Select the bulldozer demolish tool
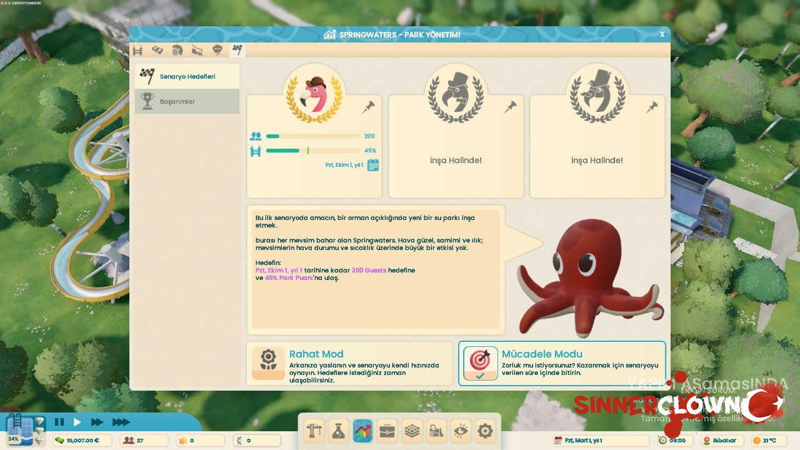 click(x=436, y=431)
